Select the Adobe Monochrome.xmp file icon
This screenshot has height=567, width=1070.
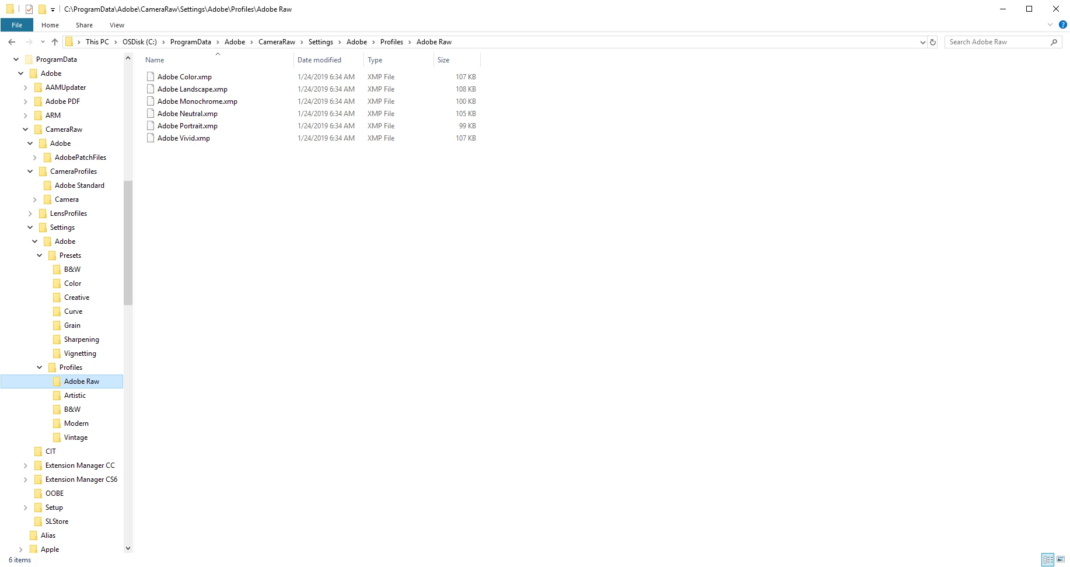[x=151, y=101]
